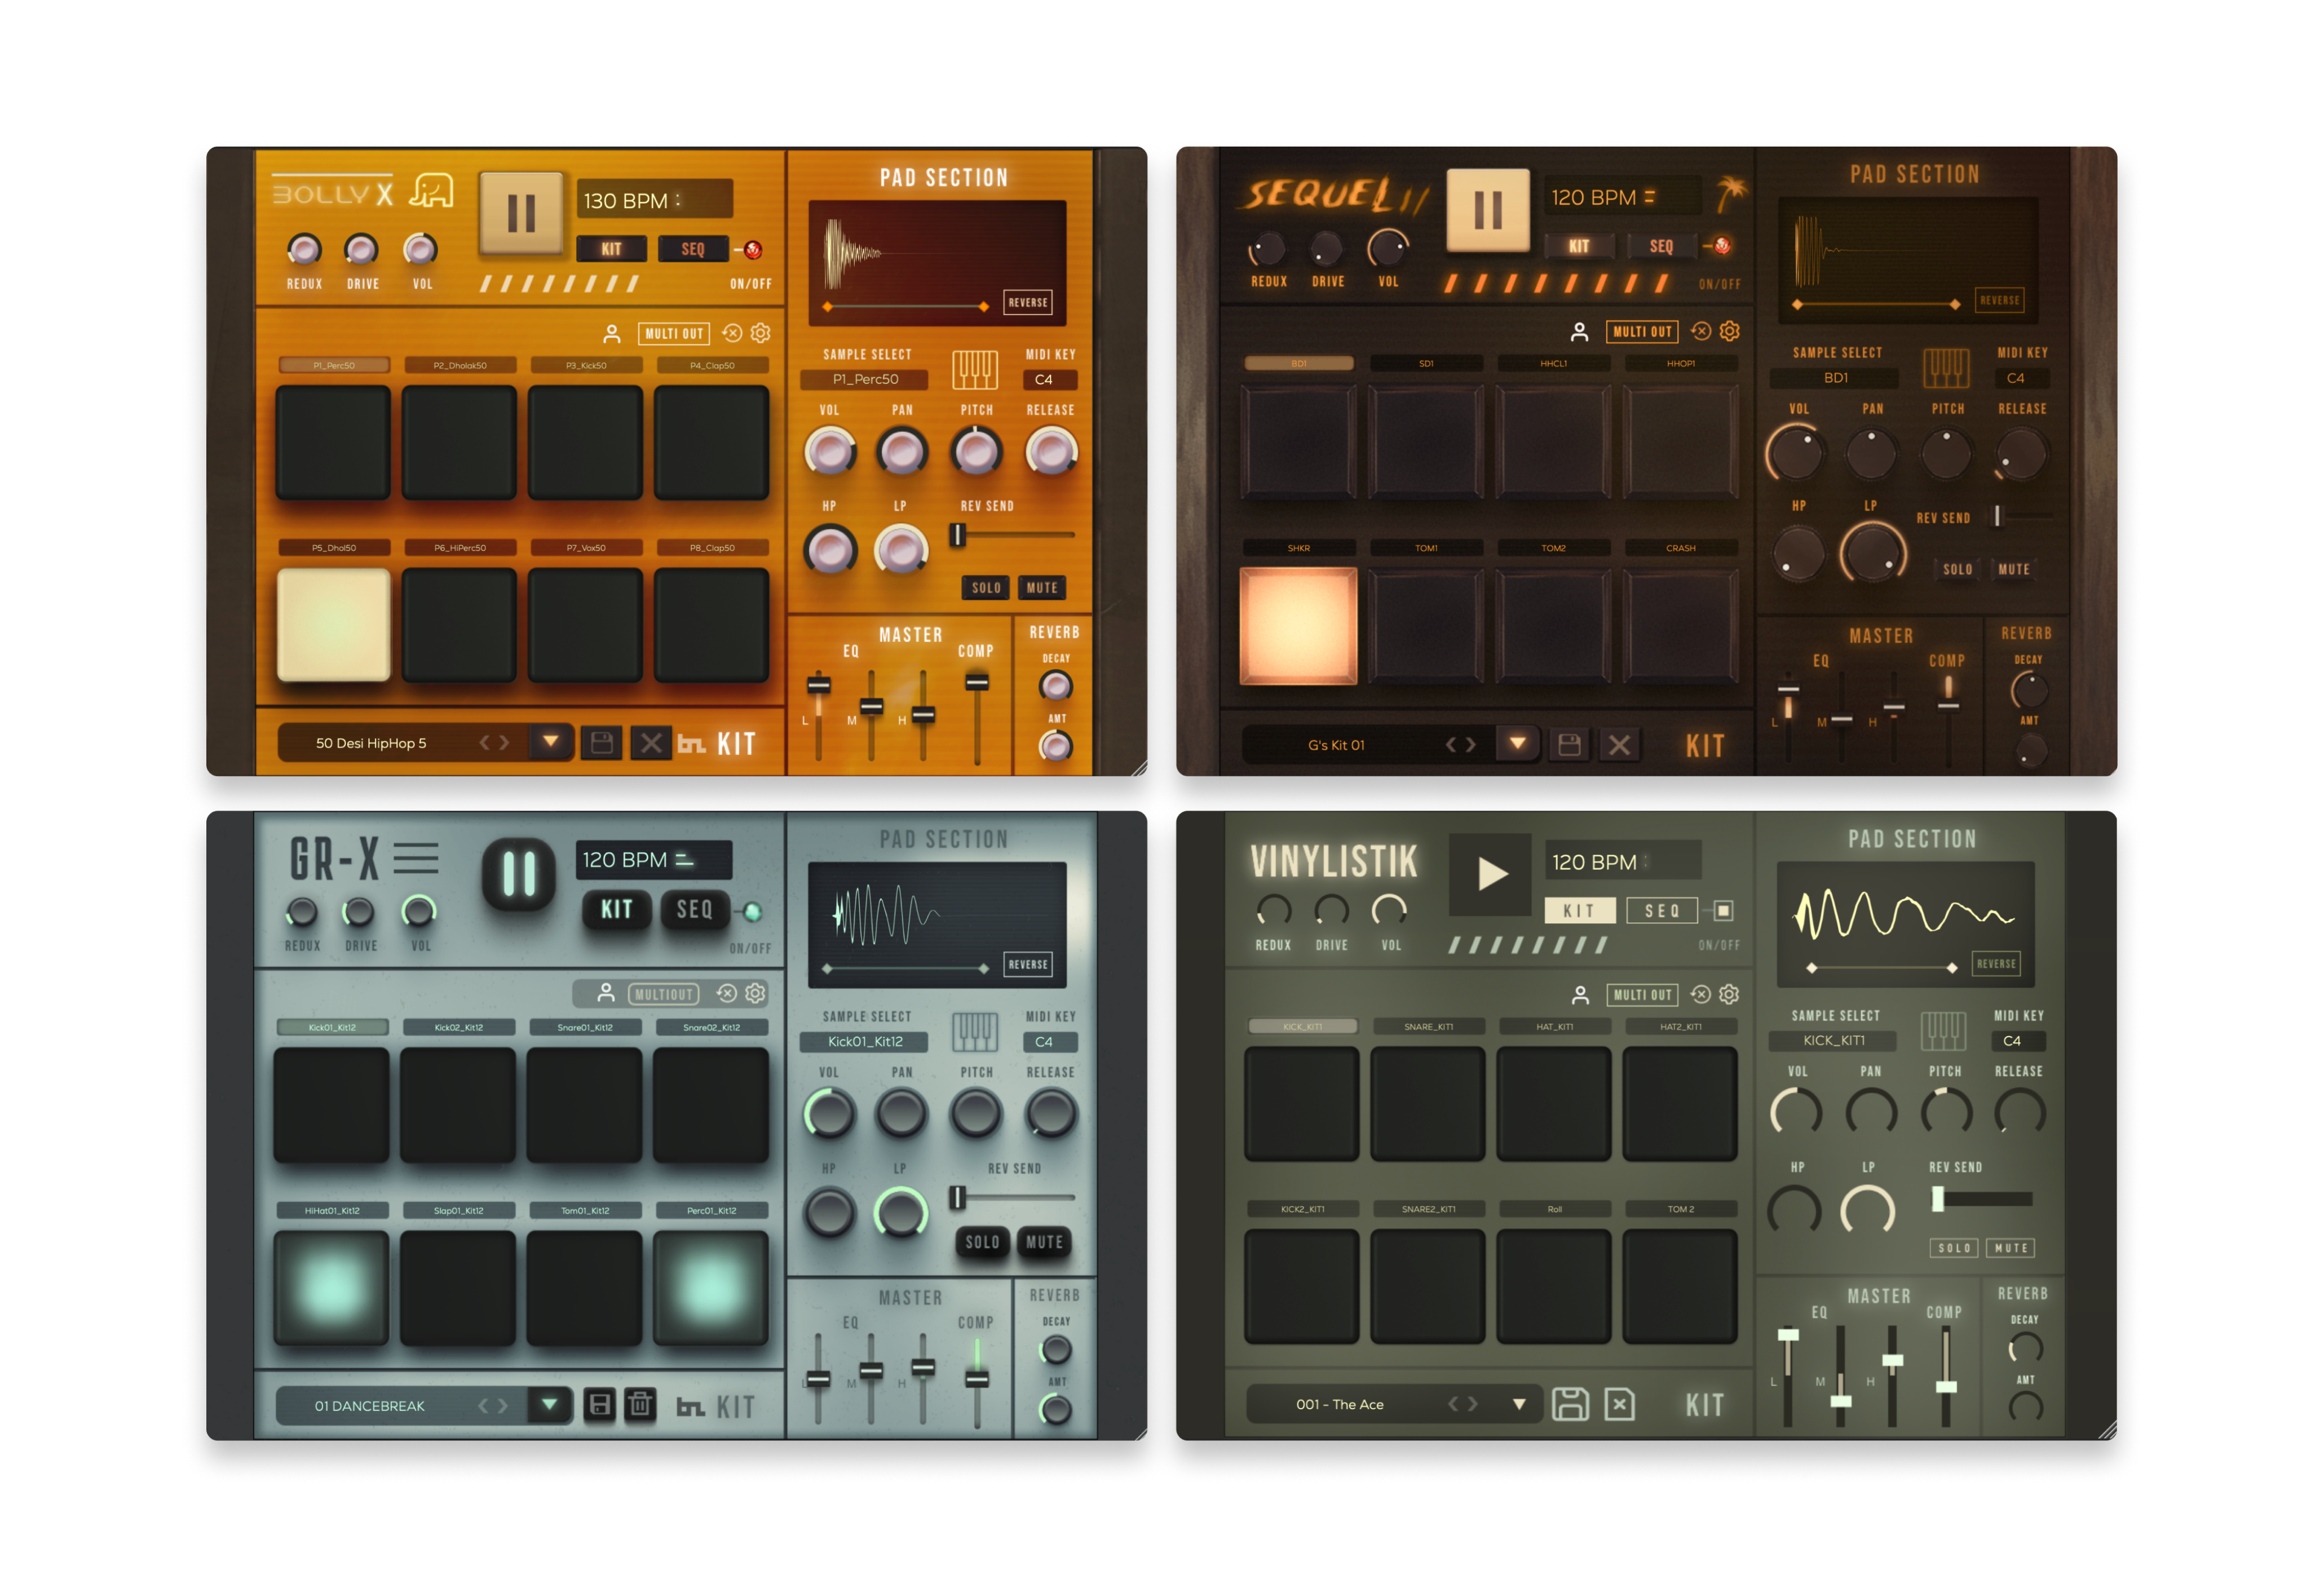Toggle Reverse in the GR-X waveform display
The height and width of the screenshot is (1588, 2324).
pyautogui.click(x=1027, y=965)
